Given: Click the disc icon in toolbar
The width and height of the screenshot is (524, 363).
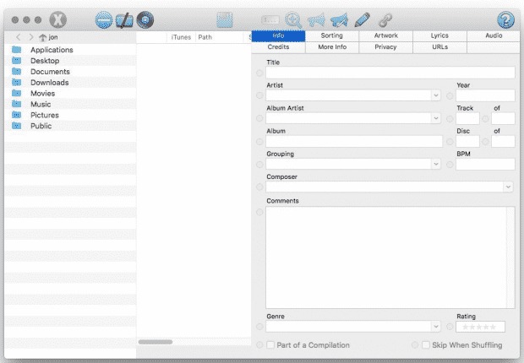Looking at the screenshot, I should (x=145, y=19).
